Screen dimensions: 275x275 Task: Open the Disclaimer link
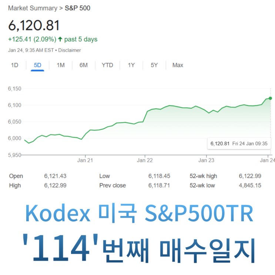tap(70, 50)
